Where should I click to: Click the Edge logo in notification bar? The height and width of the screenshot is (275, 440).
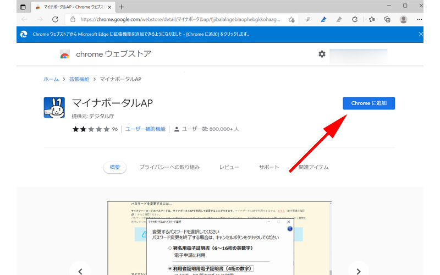(24, 34)
